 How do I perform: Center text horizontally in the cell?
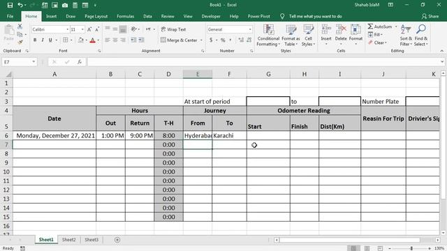click(115, 40)
